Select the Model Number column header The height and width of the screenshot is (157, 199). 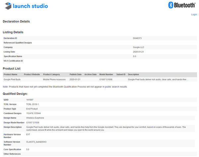pos(106,74)
